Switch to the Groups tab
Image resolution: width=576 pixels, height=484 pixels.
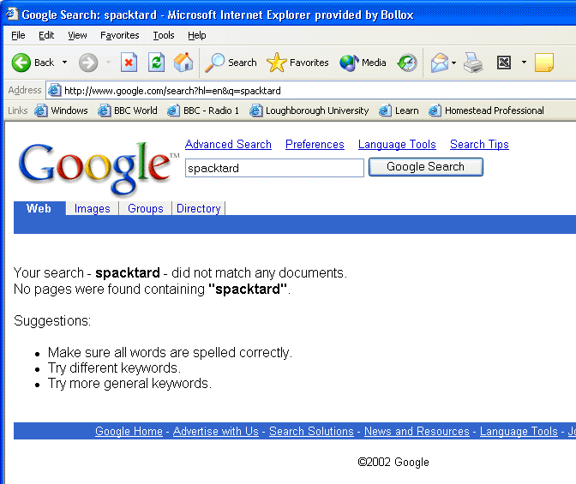(146, 208)
